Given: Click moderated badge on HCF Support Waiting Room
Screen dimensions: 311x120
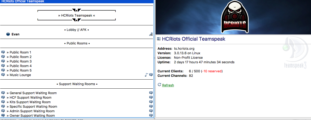Looking at the screenshot, I should (151, 97).
